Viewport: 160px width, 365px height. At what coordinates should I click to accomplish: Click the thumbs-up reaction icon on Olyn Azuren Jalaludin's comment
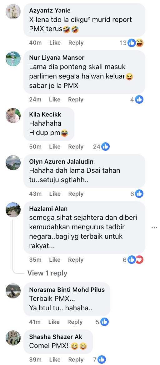(x=139, y=194)
